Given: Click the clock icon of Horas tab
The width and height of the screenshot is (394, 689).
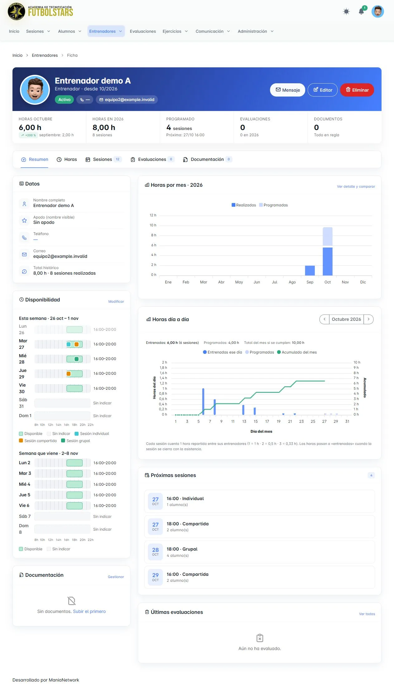Looking at the screenshot, I should pyautogui.click(x=59, y=160).
